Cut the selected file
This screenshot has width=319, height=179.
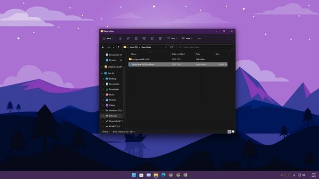[120, 38]
